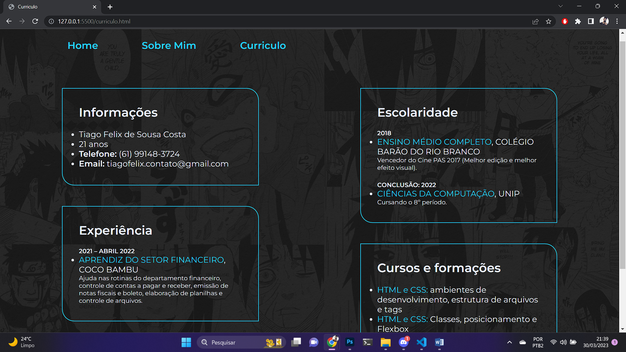Switch to Visual Studio Code

pyautogui.click(x=421, y=342)
